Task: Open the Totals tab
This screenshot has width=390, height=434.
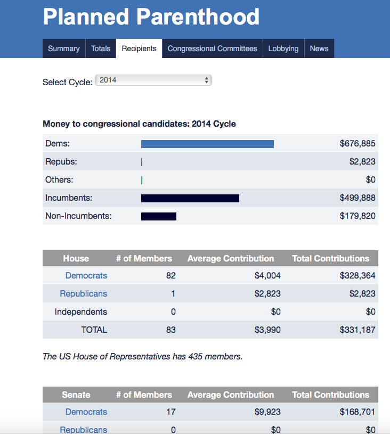Action: [101, 48]
